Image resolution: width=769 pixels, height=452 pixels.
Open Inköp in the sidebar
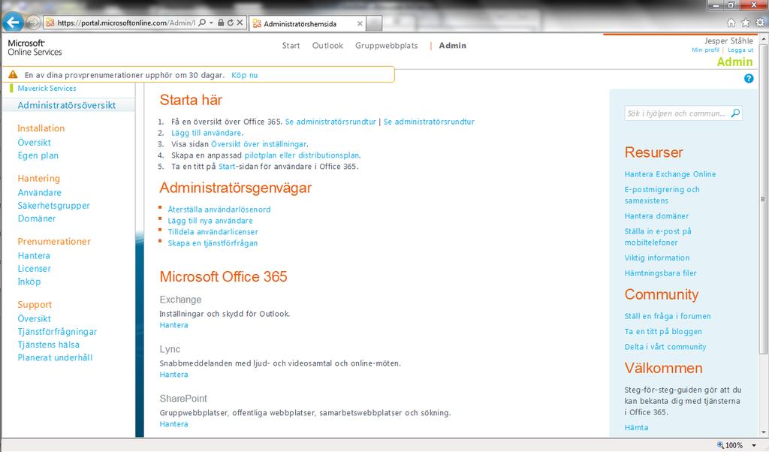pos(29,282)
